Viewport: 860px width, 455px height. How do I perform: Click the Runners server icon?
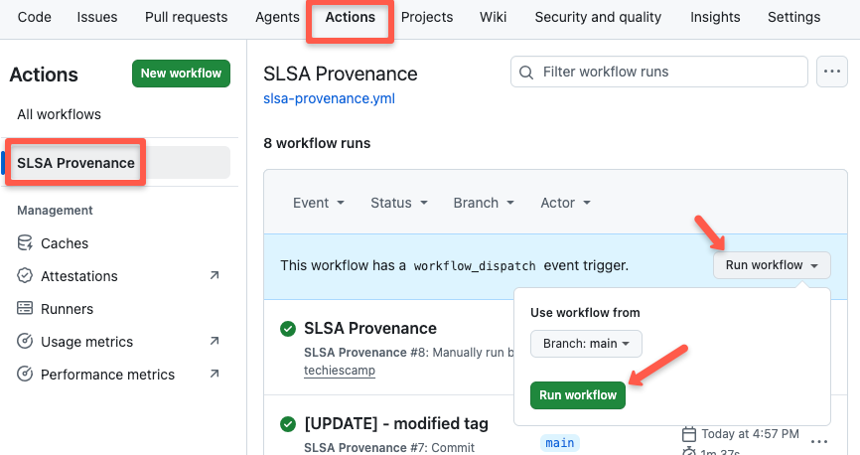click(x=25, y=308)
